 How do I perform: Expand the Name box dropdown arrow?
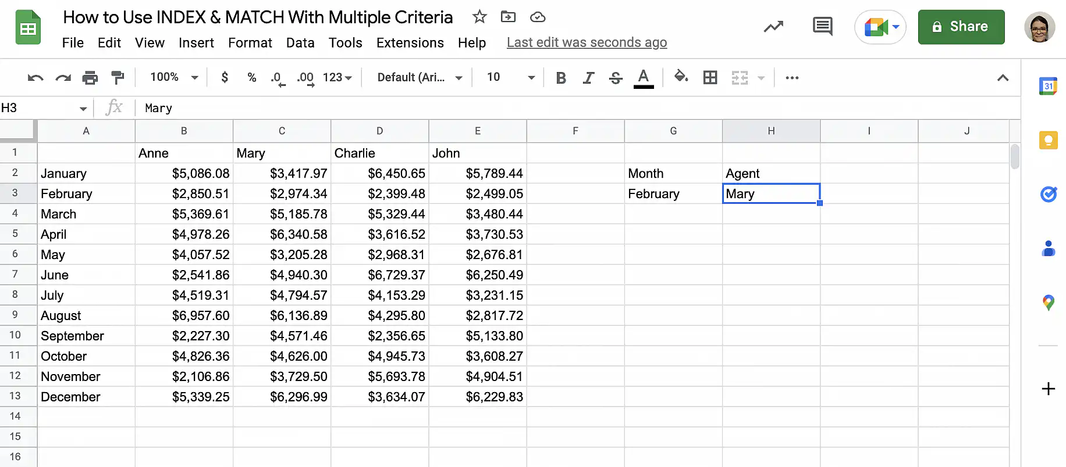[83, 109]
